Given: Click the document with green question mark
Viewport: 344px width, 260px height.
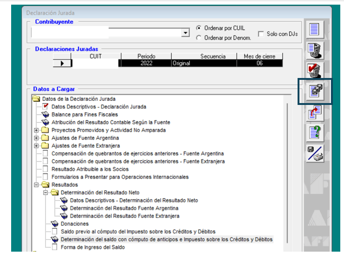Looking at the screenshot, I should coord(315,133).
